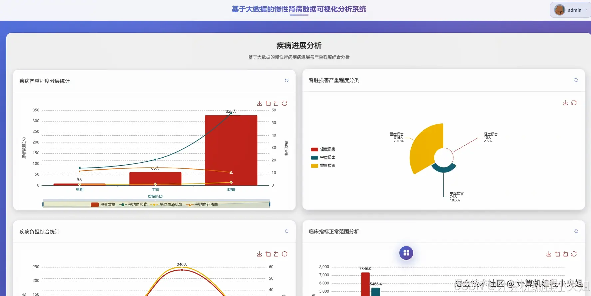This screenshot has height=296, width=591.
Task: Click the 中度损害 74人 18.5% label
Action: tap(457, 197)
